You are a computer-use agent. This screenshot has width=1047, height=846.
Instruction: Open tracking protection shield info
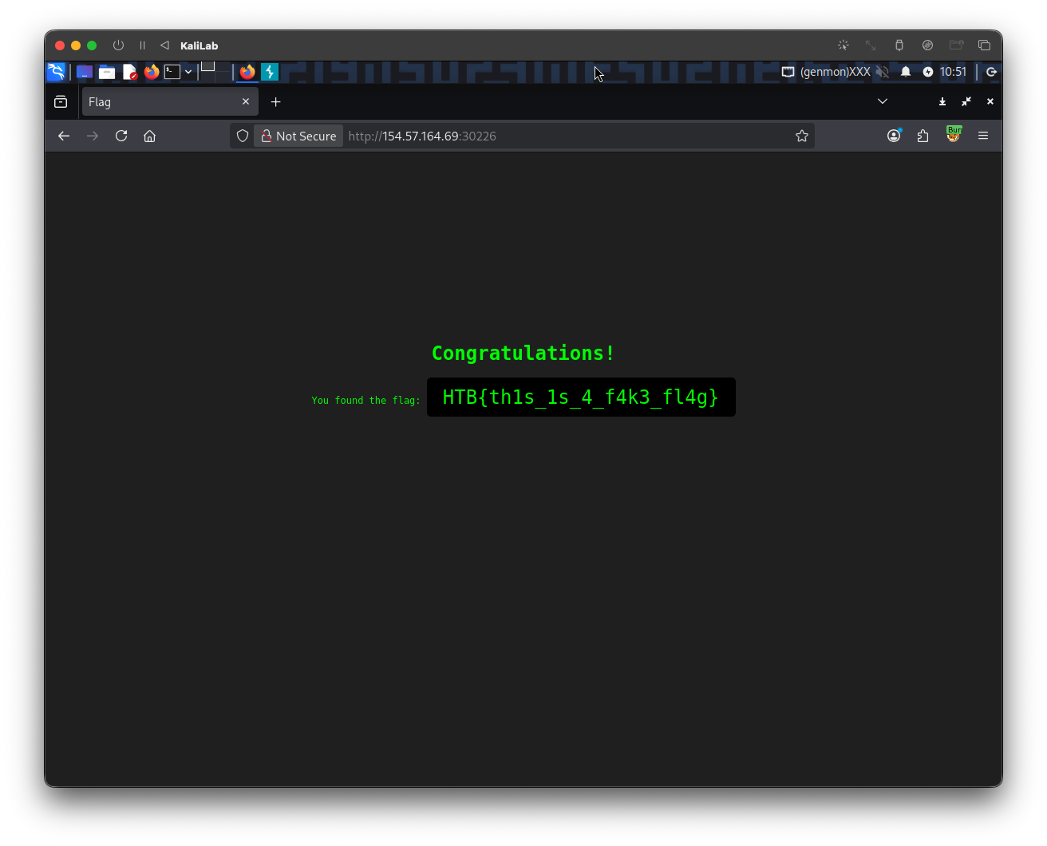pos(243,136)
